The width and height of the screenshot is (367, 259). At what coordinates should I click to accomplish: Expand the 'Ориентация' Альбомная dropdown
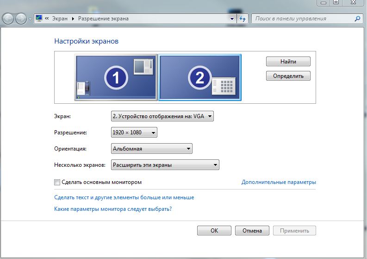tap(151, 149)
